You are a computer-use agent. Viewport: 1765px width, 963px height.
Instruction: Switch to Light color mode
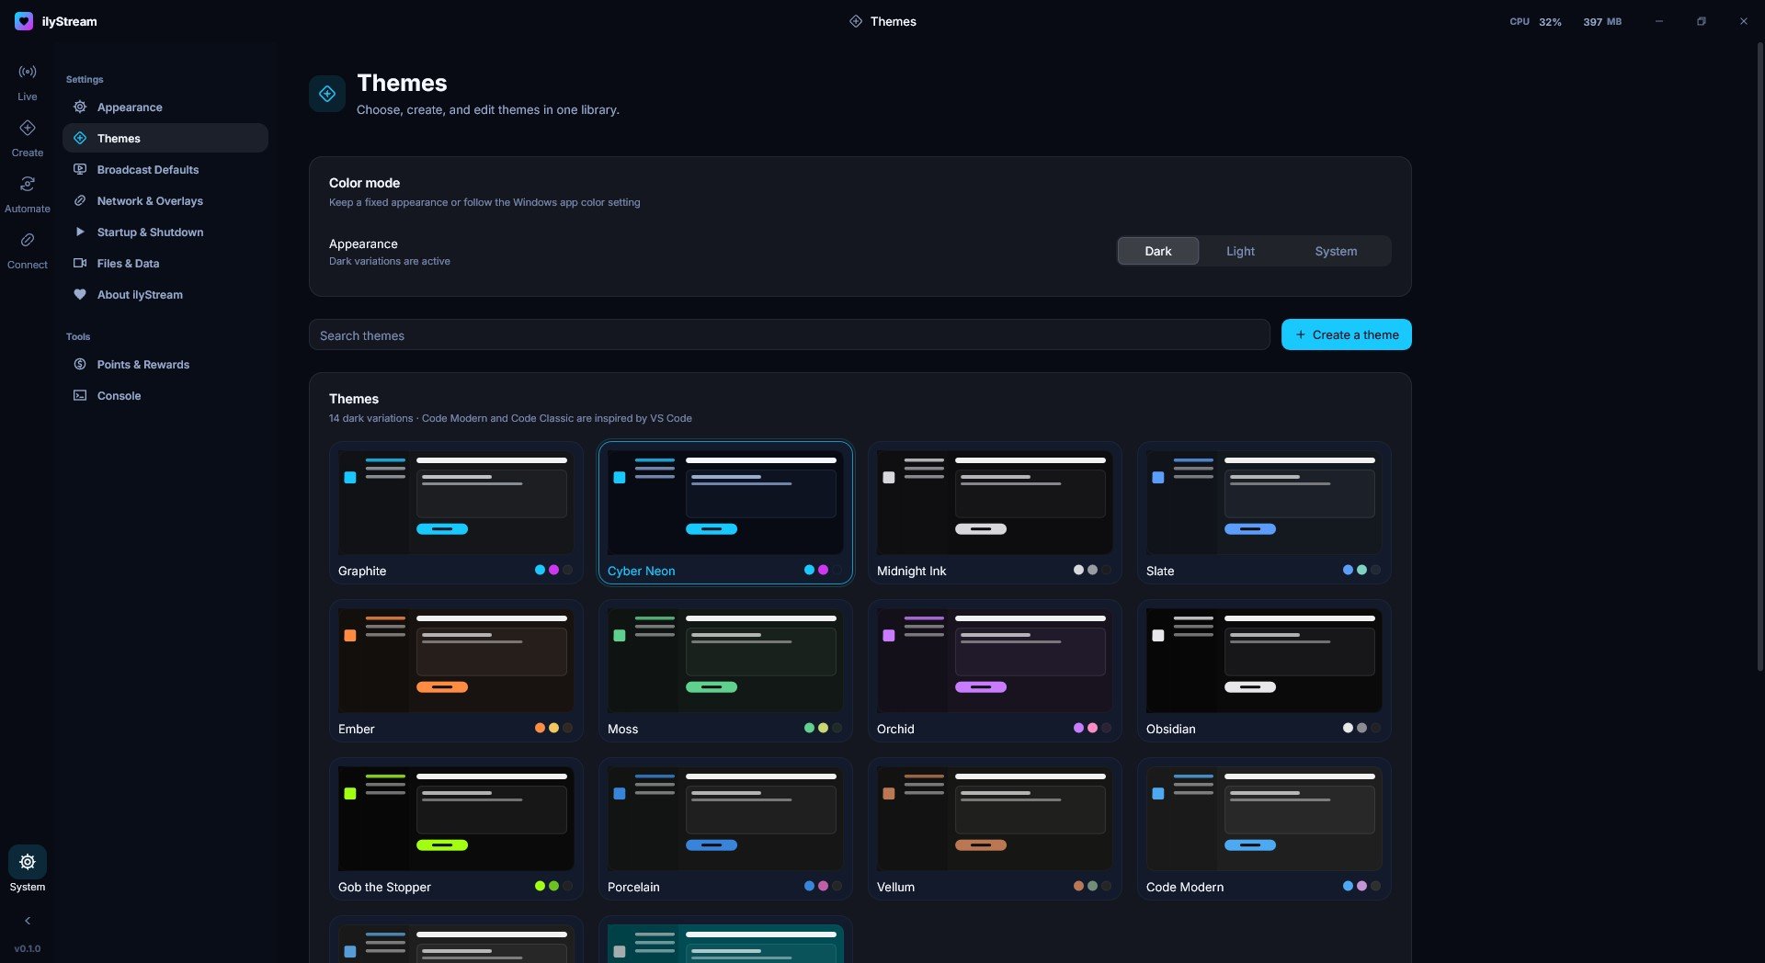[x=1240, y=251]
